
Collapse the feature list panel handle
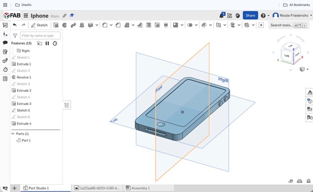pos(67,105)
